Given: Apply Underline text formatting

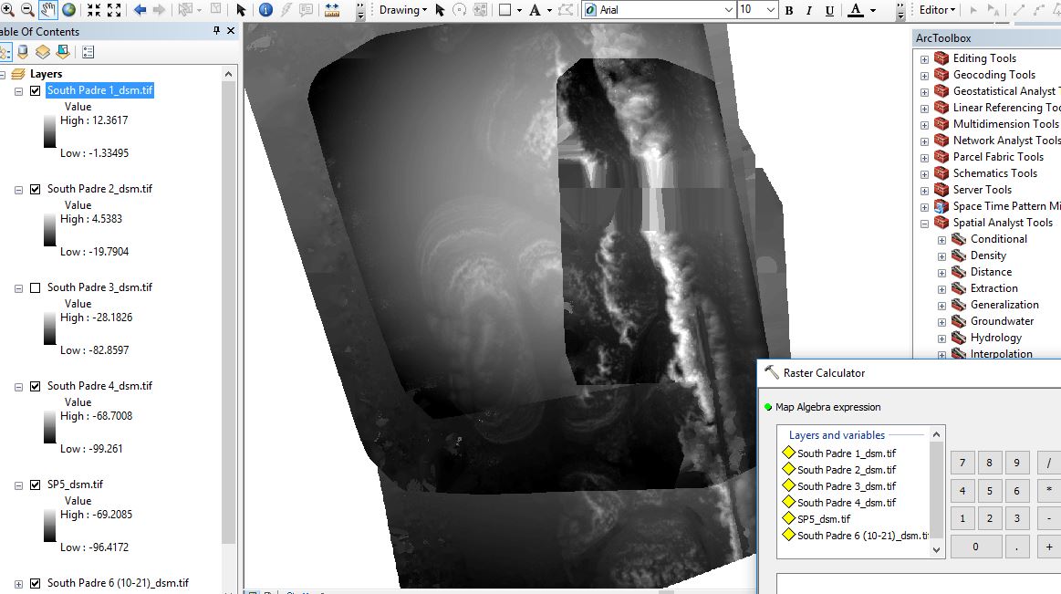Looking at the screenshot, I should [829, 10].
